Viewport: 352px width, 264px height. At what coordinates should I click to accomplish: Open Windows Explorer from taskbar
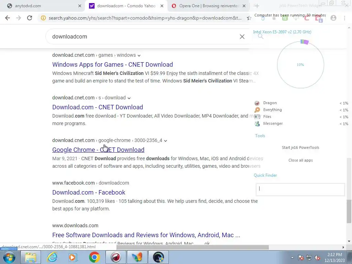[x=31, y=257]
